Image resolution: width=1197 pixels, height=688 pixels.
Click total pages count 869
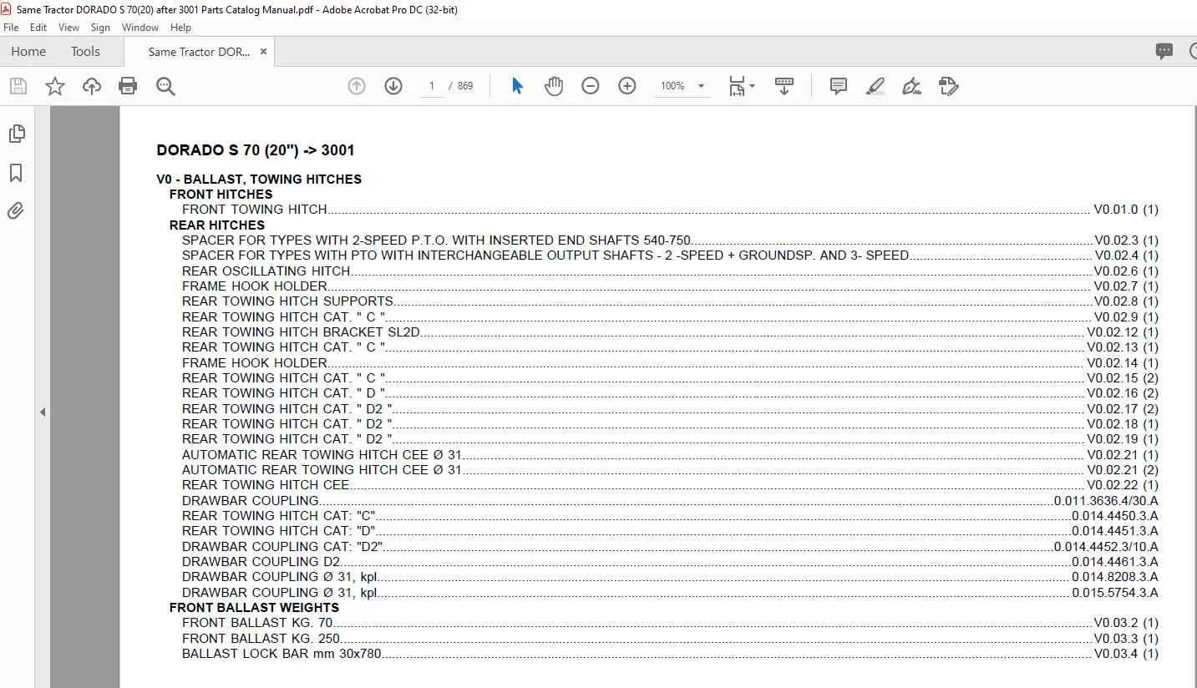[x=465, y=86]
